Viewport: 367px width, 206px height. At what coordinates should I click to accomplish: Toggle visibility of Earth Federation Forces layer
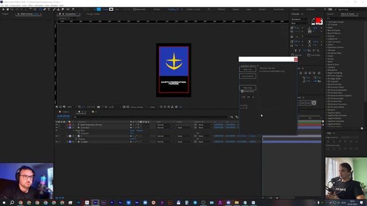pyautogui.click(x=56, y=125)
